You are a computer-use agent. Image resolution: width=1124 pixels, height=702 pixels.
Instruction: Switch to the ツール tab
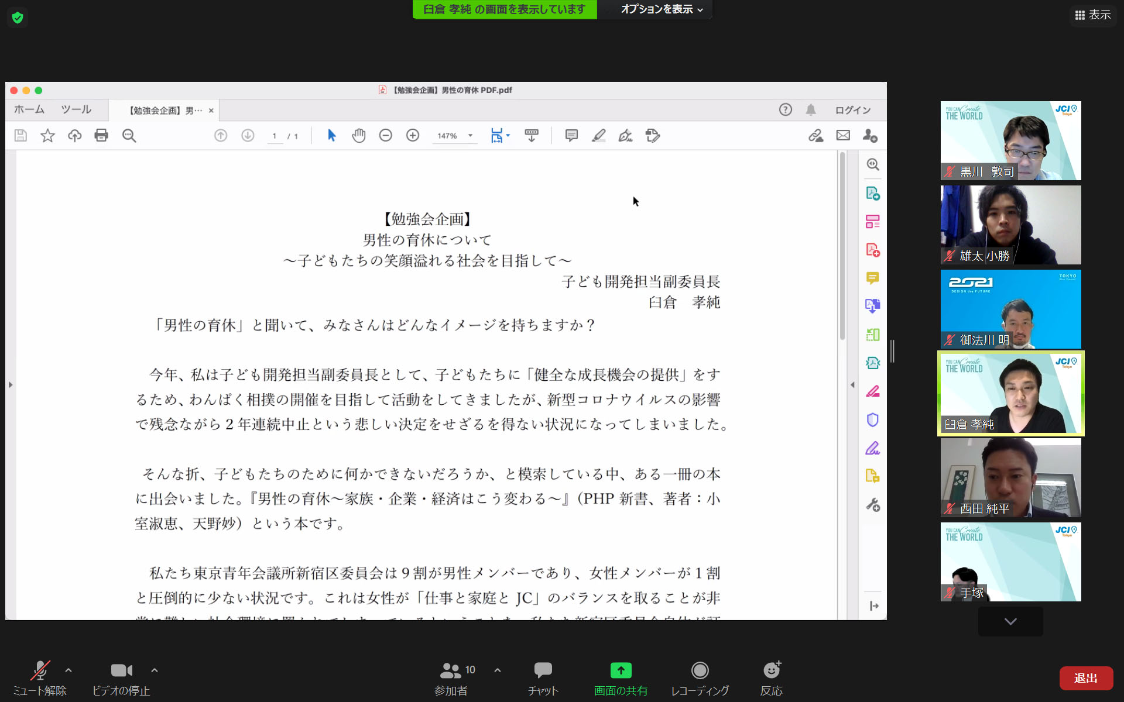(76, 109)
